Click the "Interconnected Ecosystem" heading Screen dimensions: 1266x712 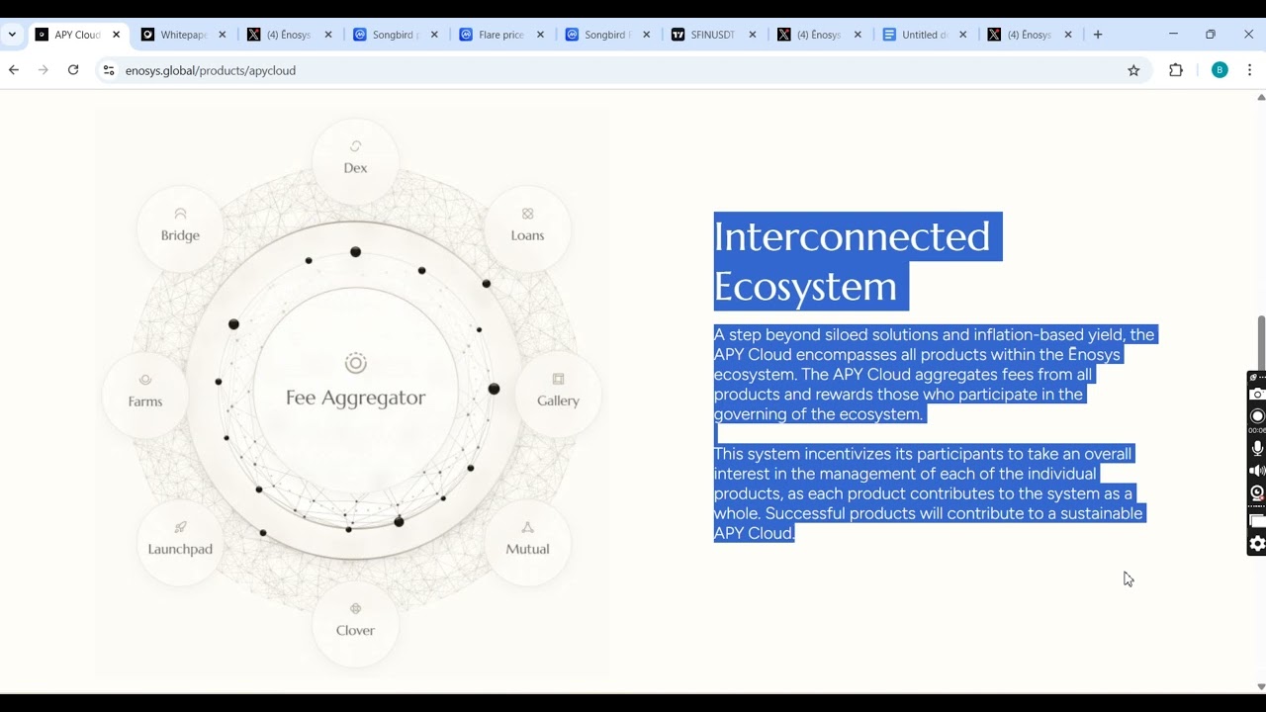pos(857,261)
